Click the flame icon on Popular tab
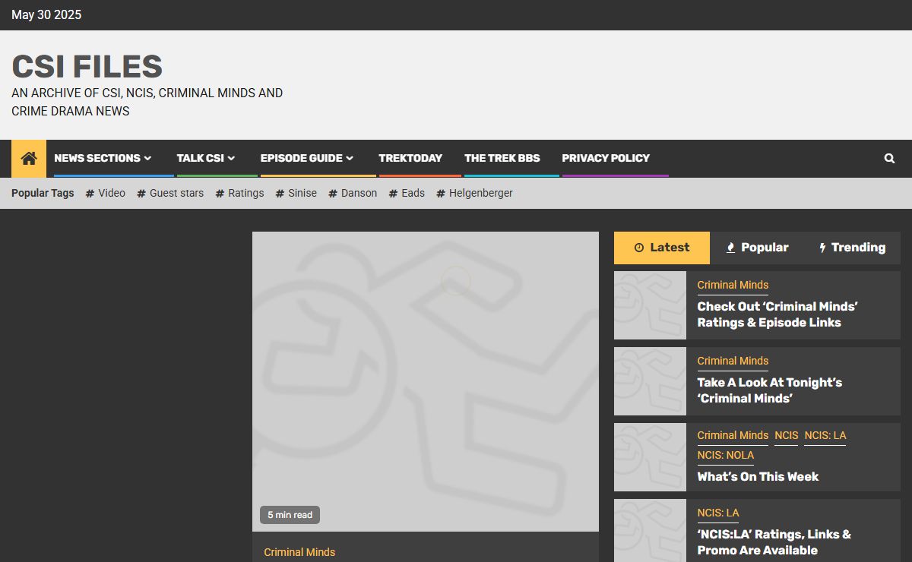The height and width of the screenshot is (562, 912). [731, 248]
